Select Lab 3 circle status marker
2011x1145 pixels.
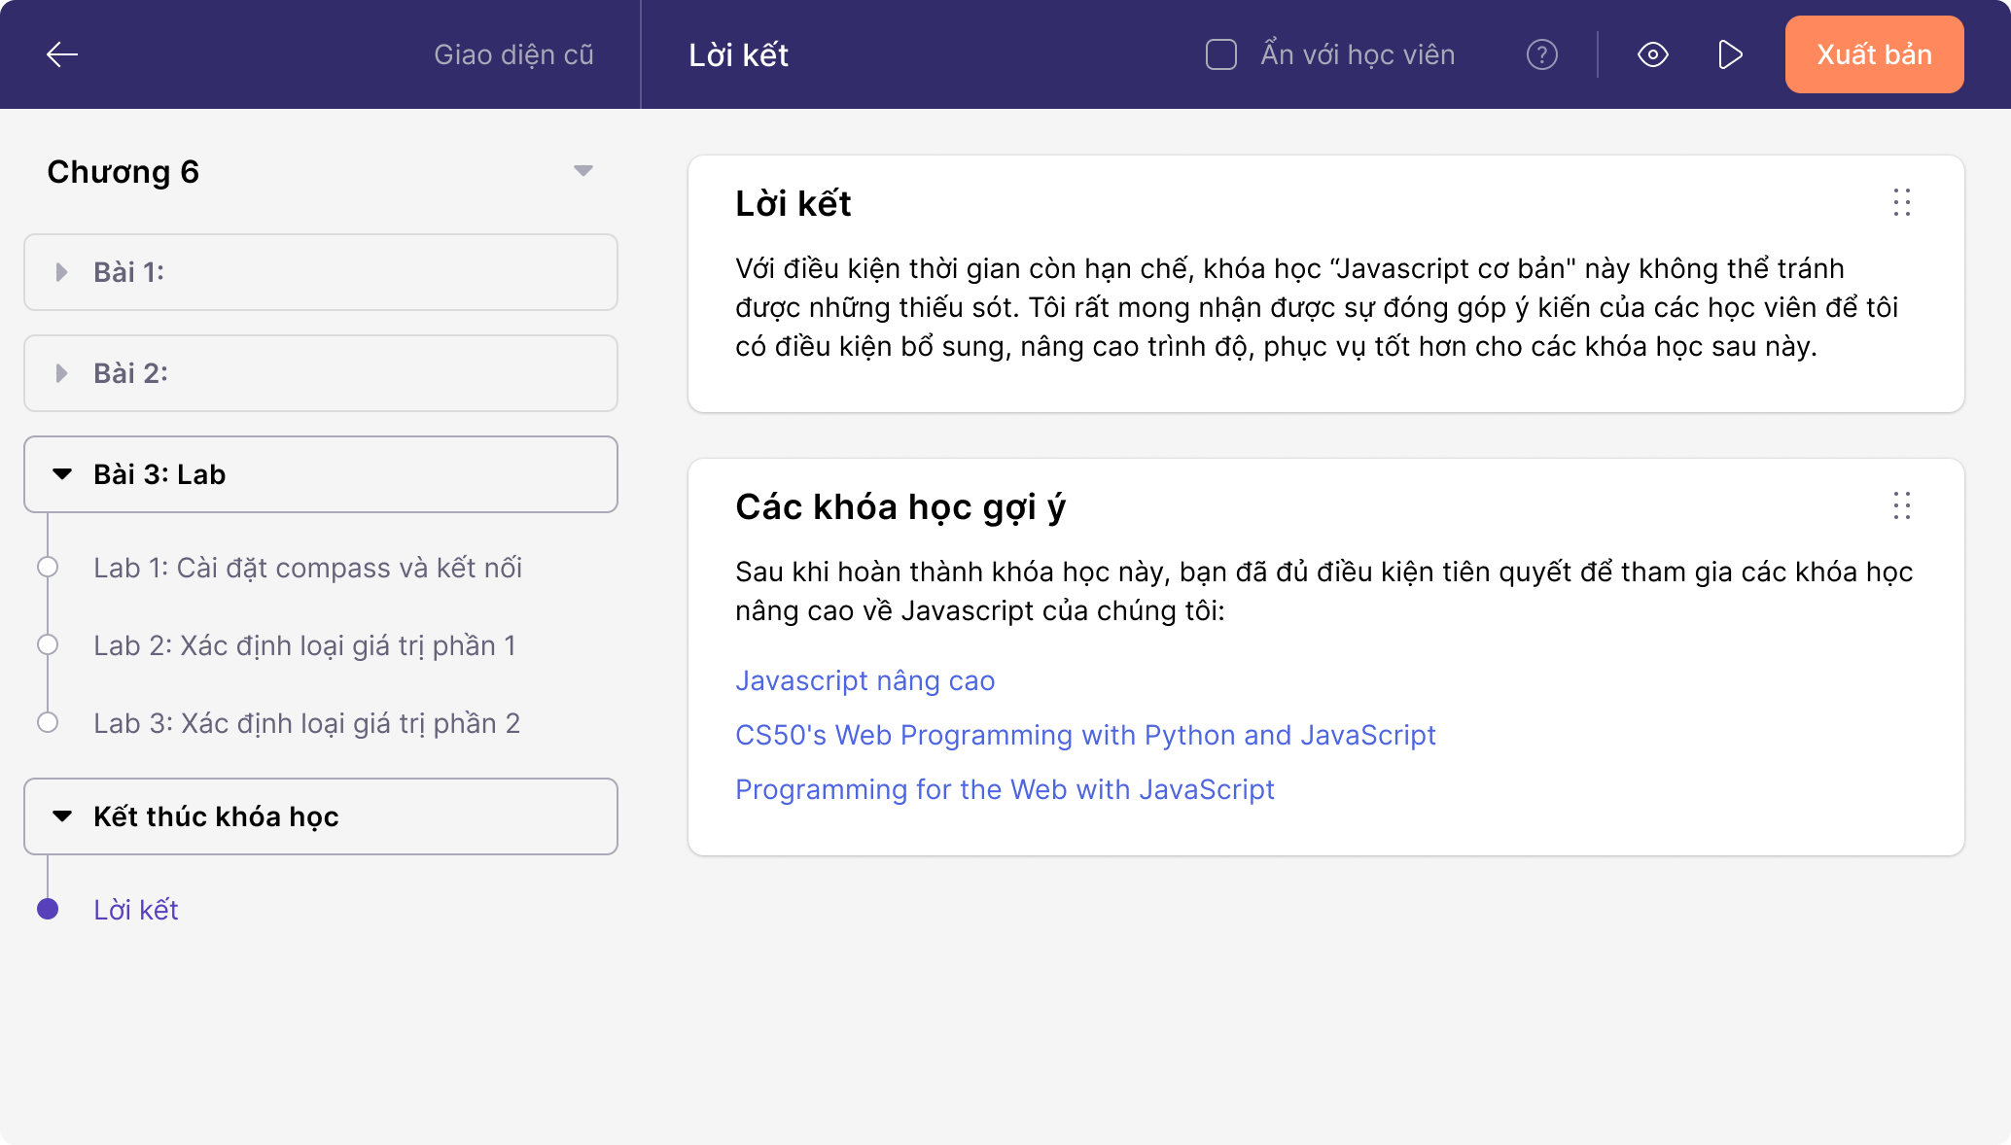point(48,723)
